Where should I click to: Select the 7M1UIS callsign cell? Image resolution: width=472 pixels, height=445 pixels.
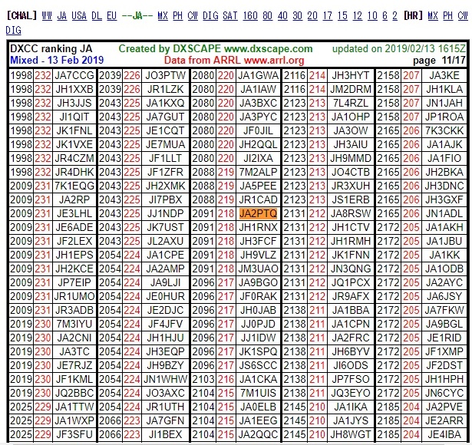pos(258,393)
